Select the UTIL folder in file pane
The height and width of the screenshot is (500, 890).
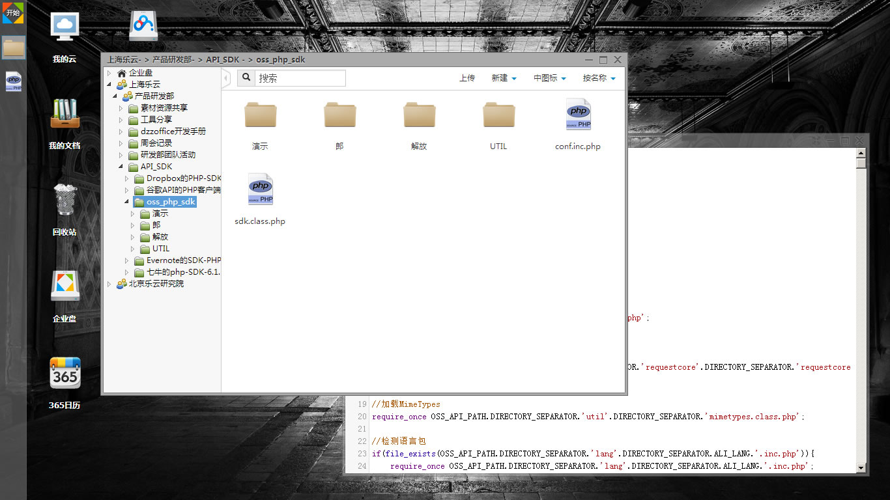[499, 115]
